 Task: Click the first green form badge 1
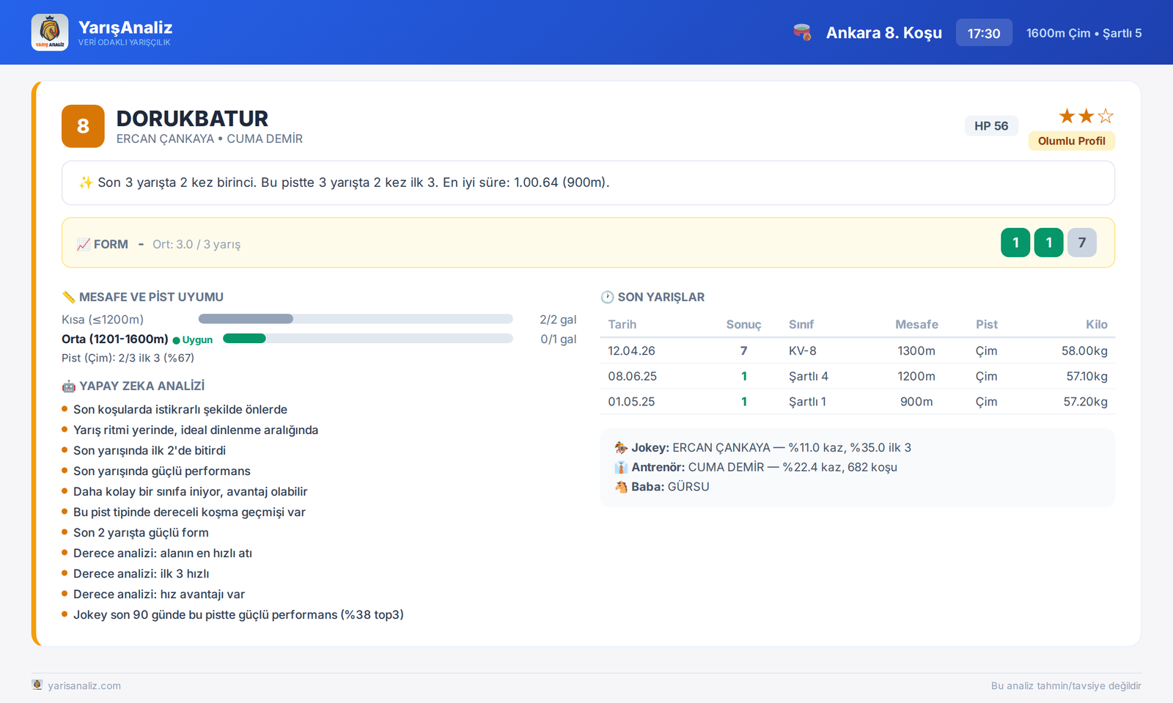click(1015, 243)
